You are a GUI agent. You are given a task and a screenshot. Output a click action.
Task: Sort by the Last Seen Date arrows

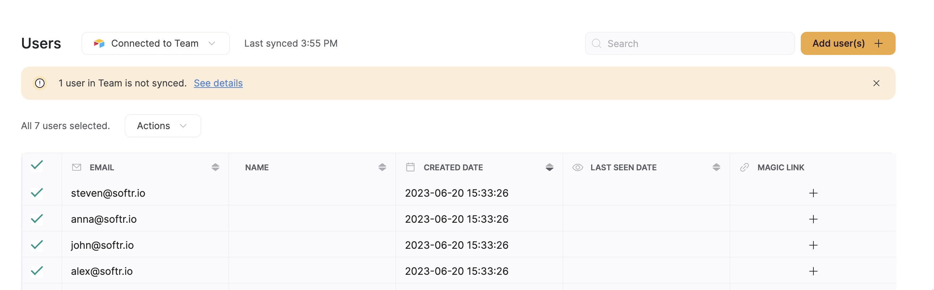716,167
